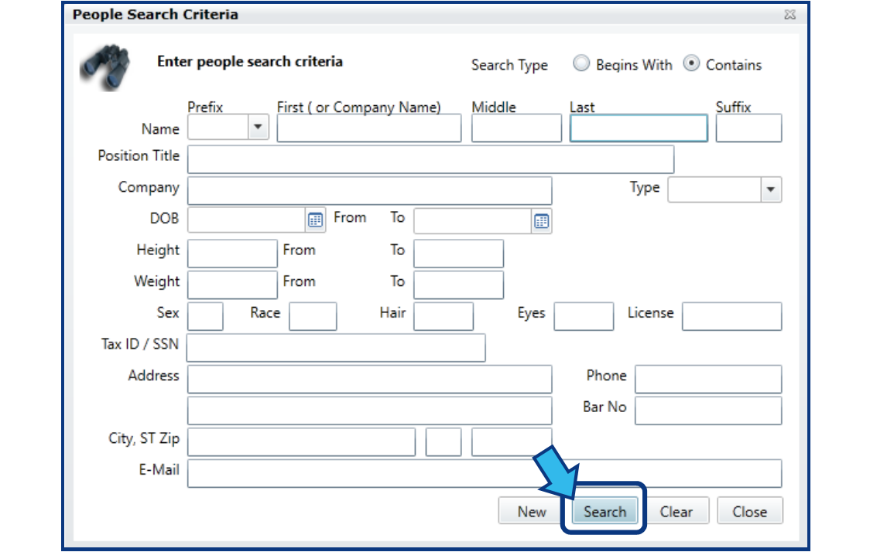Click the New button
Viewport: 870px width, 552px height.
(x=532, y=511)
